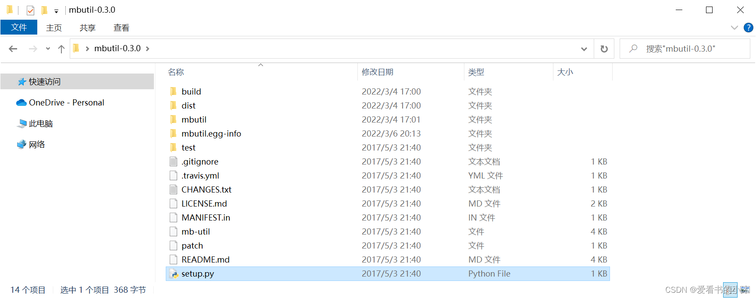Image resolution: width=756 pixels, height=298 pixels.
Task: Select the file name .gitignore
Action: coord(200,161)
